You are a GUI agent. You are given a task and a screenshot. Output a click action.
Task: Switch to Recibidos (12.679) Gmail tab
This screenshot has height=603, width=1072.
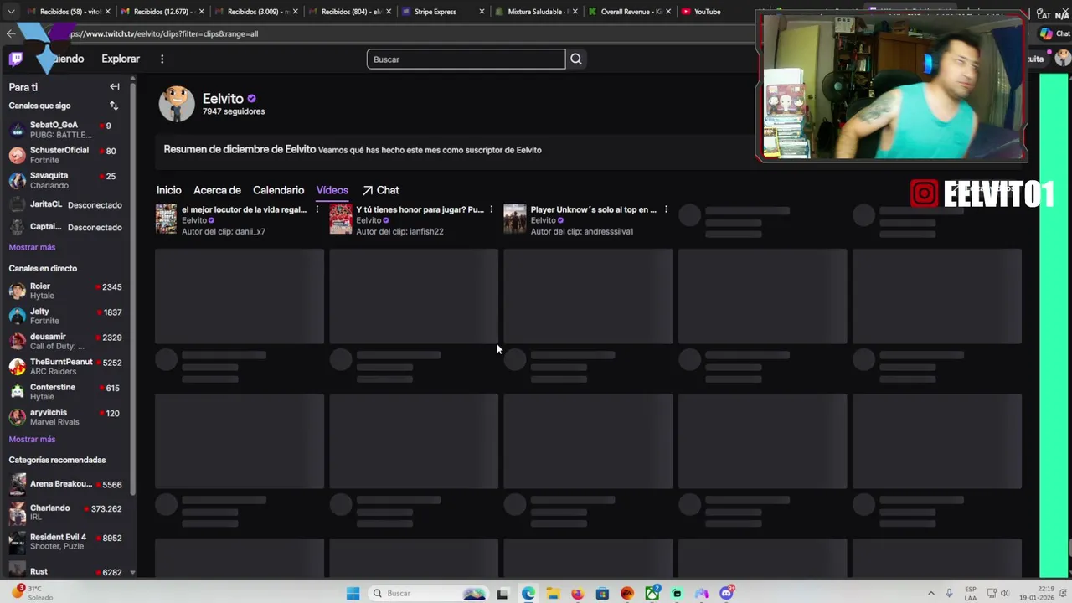[x=162, y=12]
